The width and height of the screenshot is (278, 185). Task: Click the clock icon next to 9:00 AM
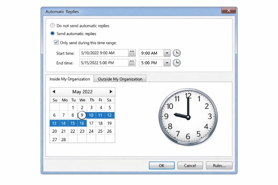coord(177,53)
